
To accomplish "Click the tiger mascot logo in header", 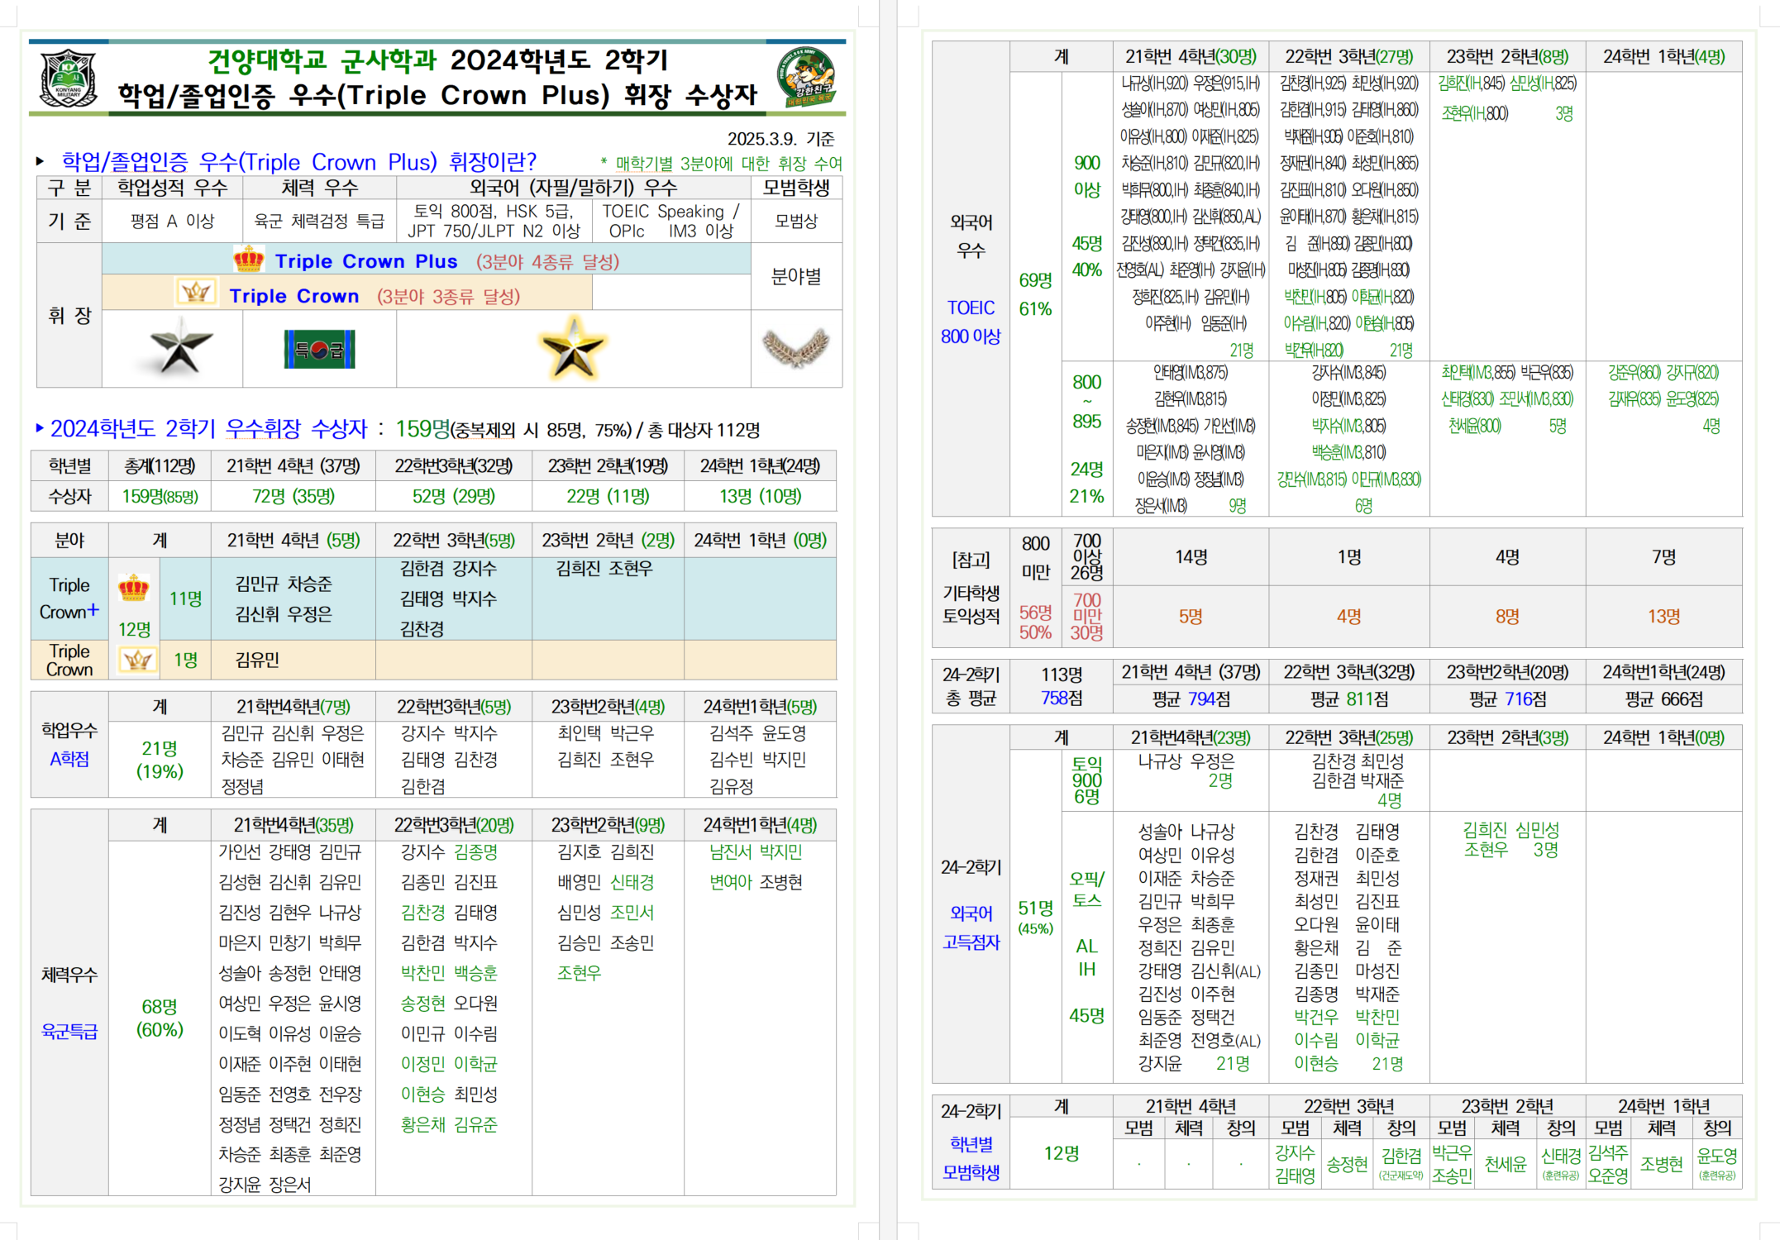I will coord(806,77).
